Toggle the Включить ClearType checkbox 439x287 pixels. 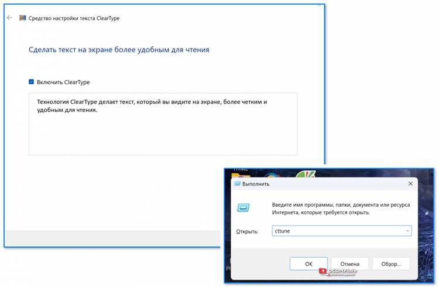(32, 82)
